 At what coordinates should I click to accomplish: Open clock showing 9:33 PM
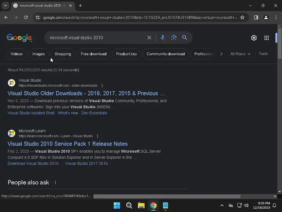(262, 205)
